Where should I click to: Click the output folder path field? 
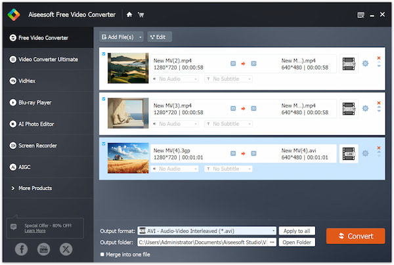point(203,242)
